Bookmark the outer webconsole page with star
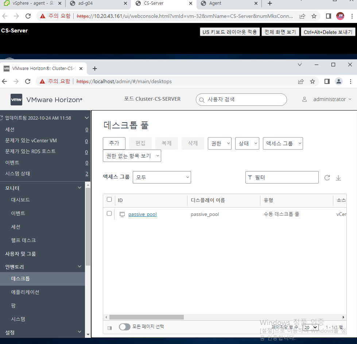This screenshot has height=344, width=357. tap(314, 16)
